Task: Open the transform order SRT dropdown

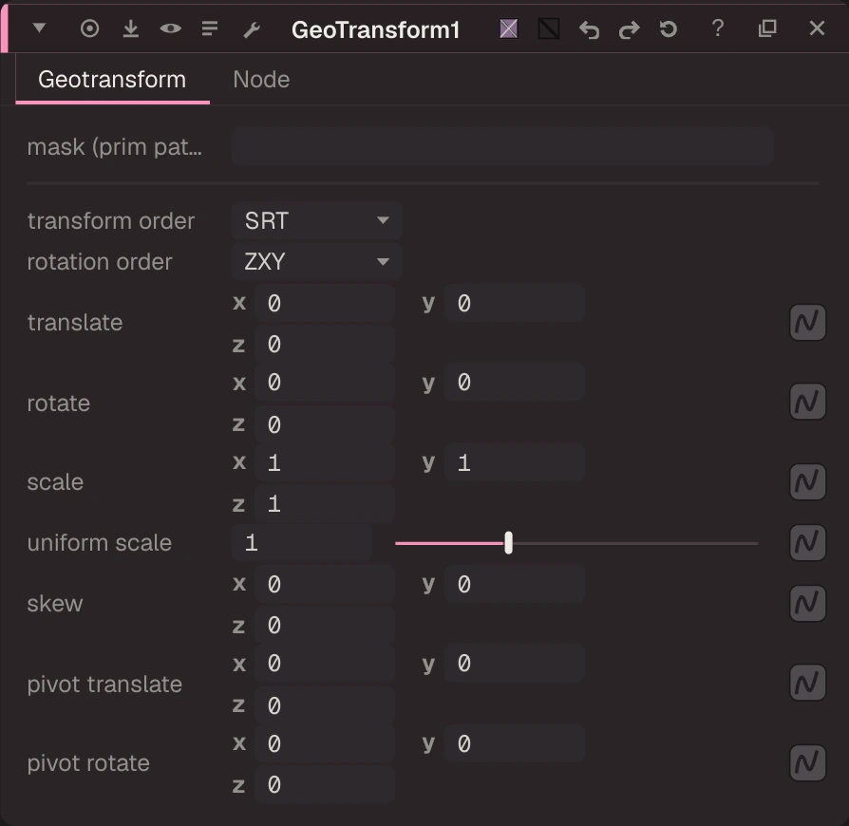Action: [317, 220]
